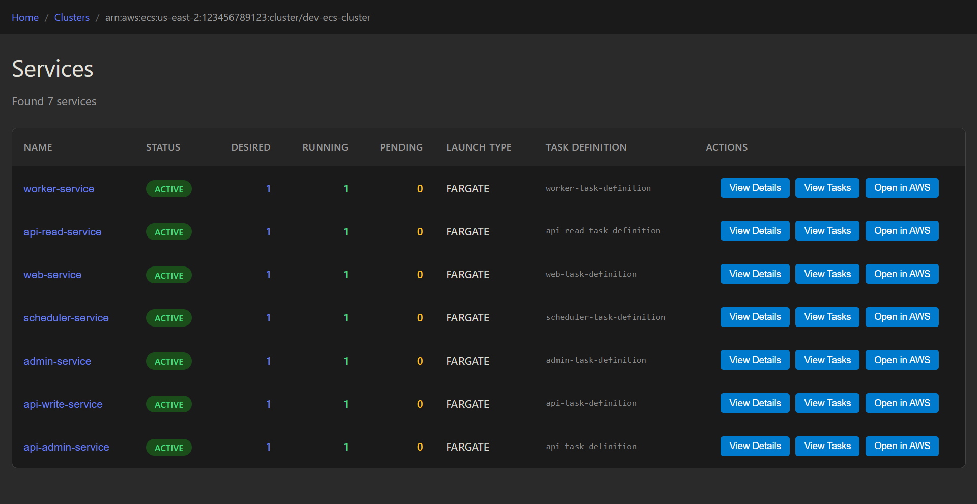Screen dimensions: 977x504
Task: Click View Tasks for api-read-service
Action: tap(827, 231)
